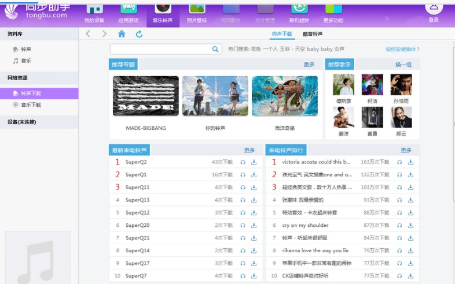Click the home icon in navigation bar
The width and height of the screenshot is (455, 284).
[122, 34]
